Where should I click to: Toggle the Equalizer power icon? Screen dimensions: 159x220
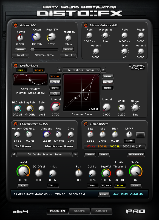click(x=86, y=124)
